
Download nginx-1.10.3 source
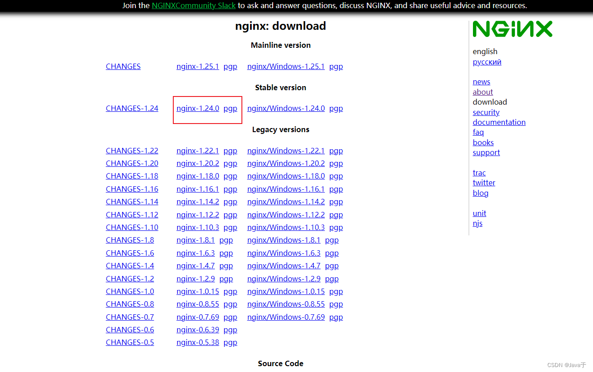(x=198, y=227)
